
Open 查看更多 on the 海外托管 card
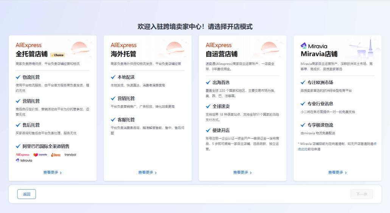148,172
